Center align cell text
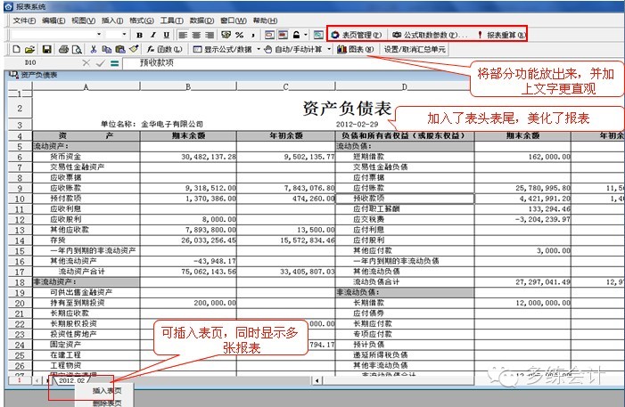Screen dimensions: 625x407 point(196,35)
